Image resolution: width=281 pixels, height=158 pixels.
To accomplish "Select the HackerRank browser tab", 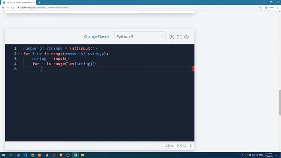I will [18, 3].
